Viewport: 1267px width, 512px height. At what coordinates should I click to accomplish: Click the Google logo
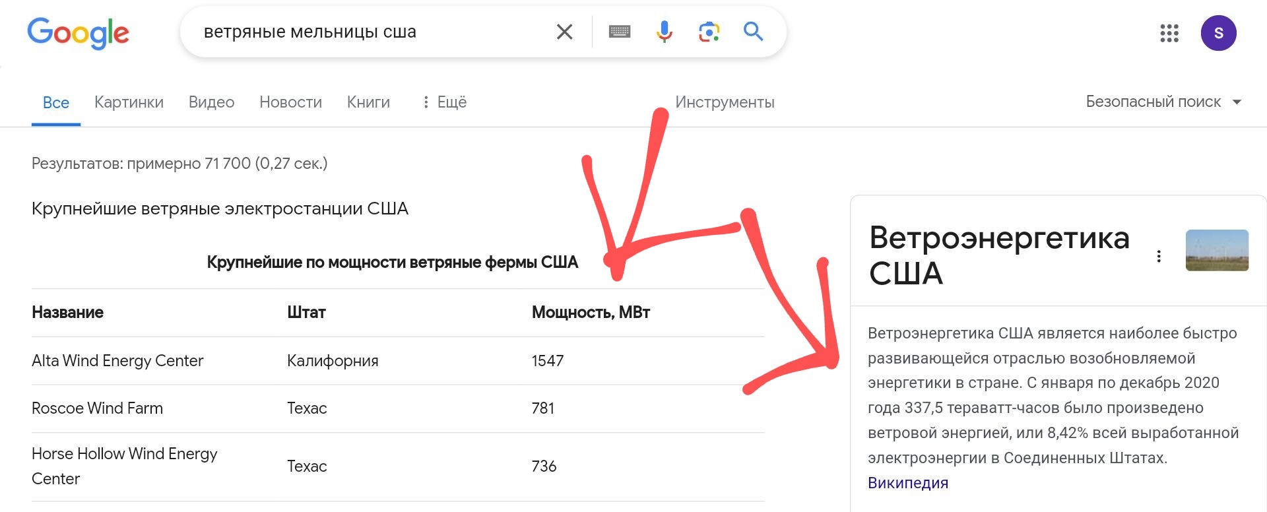tap(78, 33)
